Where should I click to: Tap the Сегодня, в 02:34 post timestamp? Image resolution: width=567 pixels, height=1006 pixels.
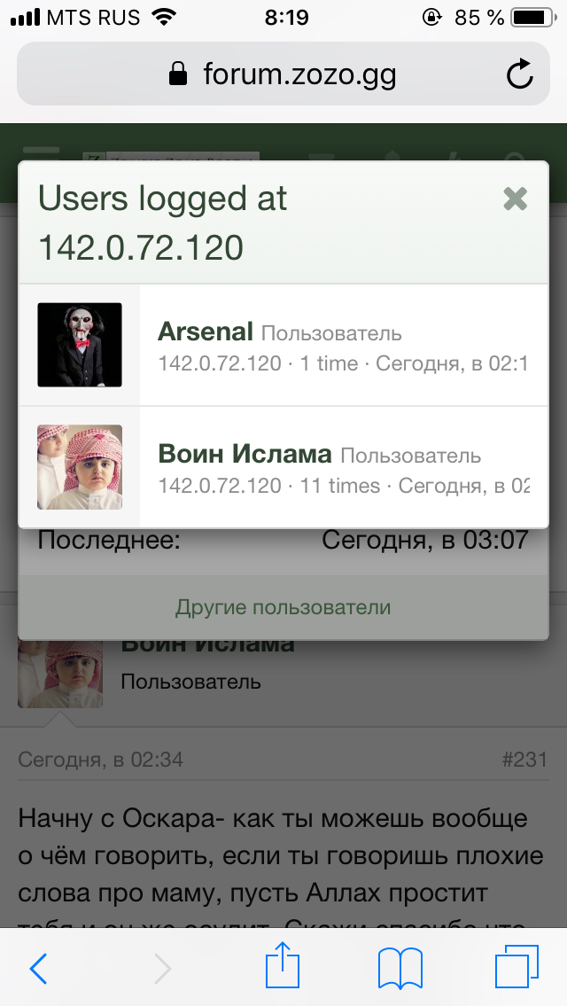(x=101, y=760)
